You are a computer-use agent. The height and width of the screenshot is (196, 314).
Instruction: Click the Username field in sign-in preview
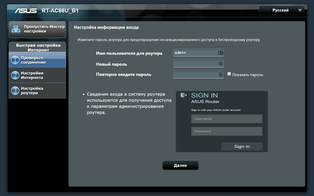pos(227,119)
